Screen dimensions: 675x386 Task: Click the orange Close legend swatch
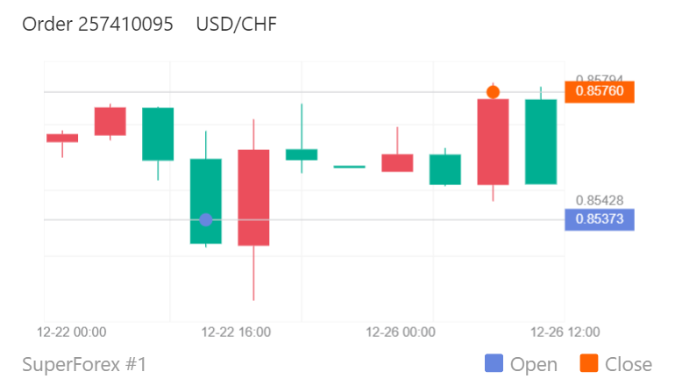[x=589, y=363]
